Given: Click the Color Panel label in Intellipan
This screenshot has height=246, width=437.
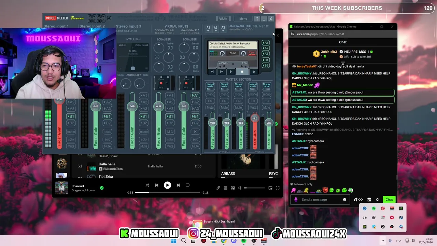Looking at the screenshot, I should click(141, 45).
